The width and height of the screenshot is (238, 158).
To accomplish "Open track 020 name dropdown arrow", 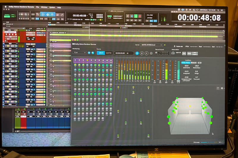I will pyautogui.click(x=17, y=94).
